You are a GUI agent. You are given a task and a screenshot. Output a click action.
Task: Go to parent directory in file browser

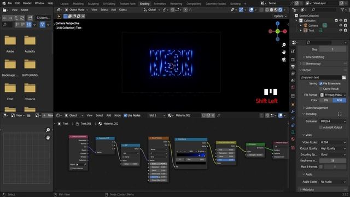[x=16, y=18]
